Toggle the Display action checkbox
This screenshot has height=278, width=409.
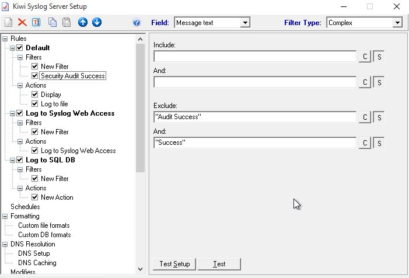tap(34, 95)
